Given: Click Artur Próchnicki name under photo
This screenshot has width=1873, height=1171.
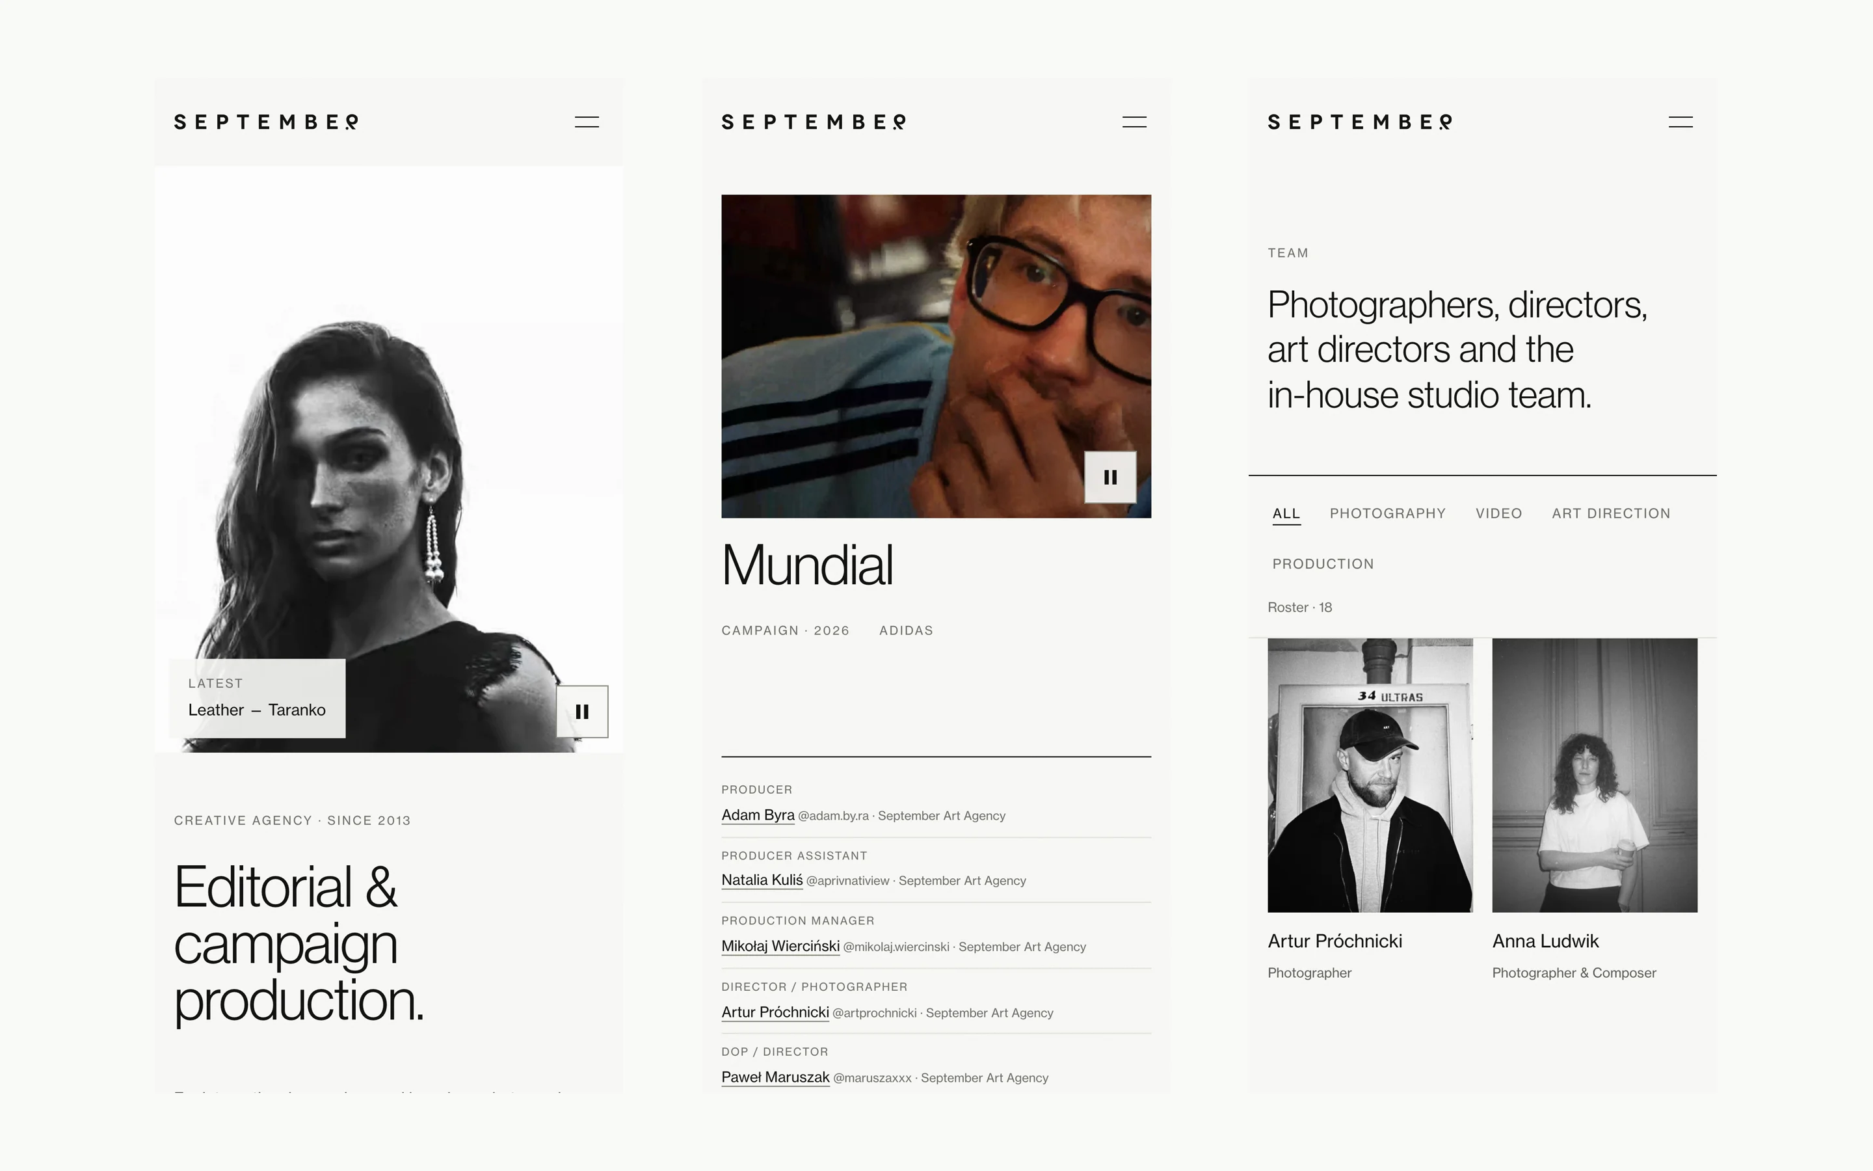Looking at the screenshot, I should (x=1335, y=941).
